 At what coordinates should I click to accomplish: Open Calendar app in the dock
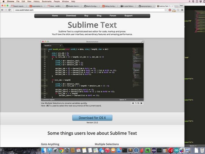coord(79,151)
